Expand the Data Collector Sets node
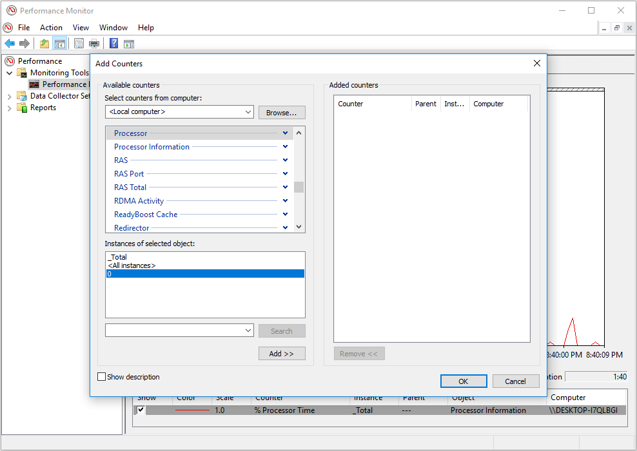Screen dimensions: 637x451 [9, 97]
